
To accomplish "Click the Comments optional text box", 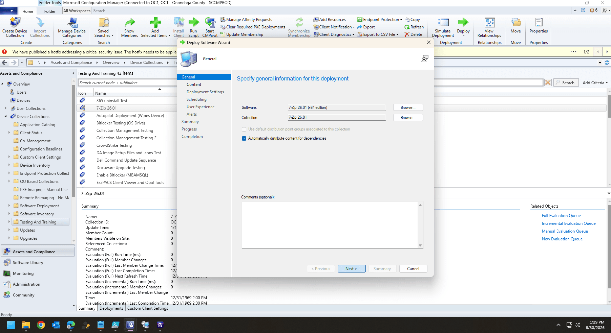I will [330, 225].
